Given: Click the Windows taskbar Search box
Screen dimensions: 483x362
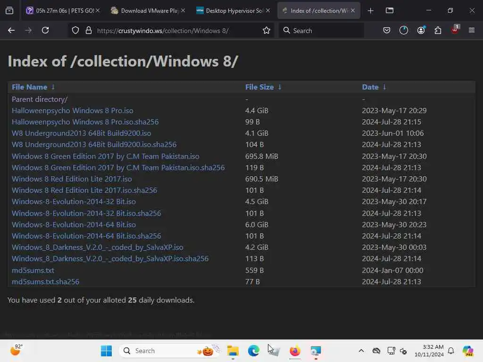Looking at the screenshot, I should pyautogui.click(x=170, y=351).
